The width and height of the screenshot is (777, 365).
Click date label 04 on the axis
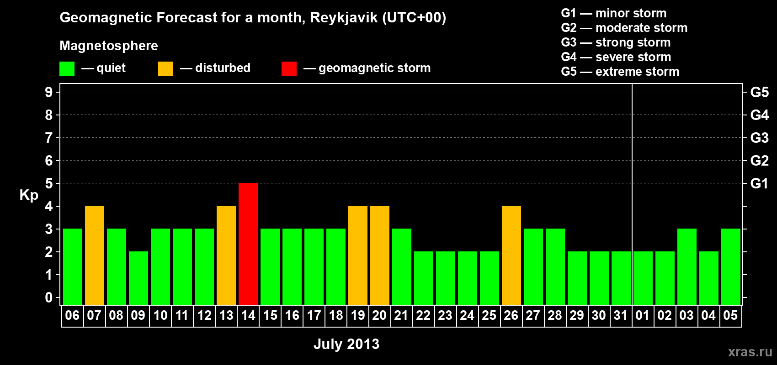(x=708, y=315)
